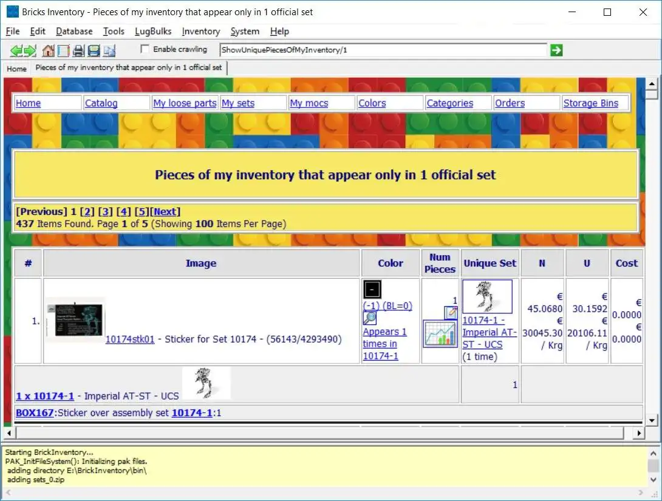The height and width of the screenshot is (501, 662).
Task: Open the BOX167 storage bin link
Action: click(35, 412)
